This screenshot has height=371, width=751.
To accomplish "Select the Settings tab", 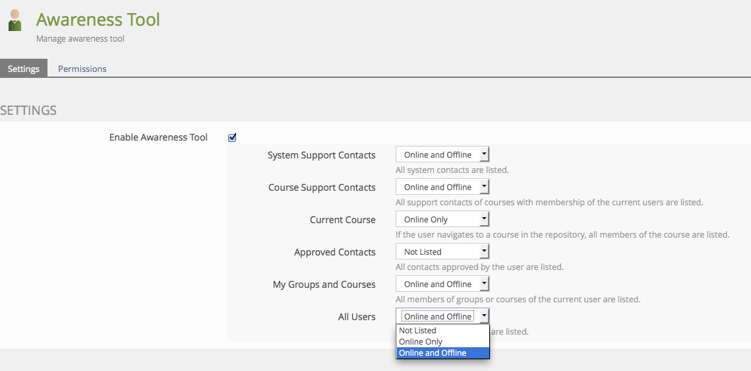I will pyautogui.click(x=24, y=69).
